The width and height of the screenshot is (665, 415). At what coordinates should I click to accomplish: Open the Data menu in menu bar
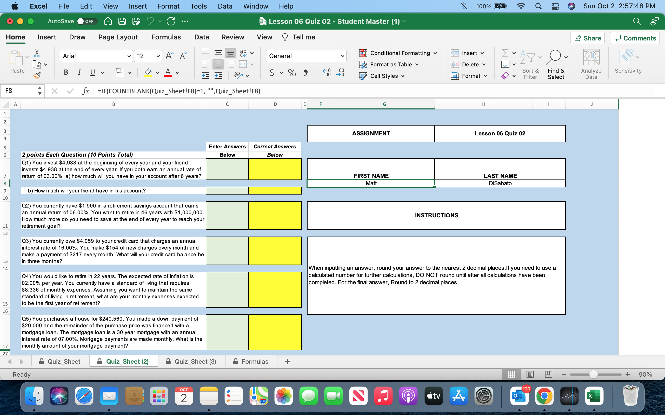225,6
